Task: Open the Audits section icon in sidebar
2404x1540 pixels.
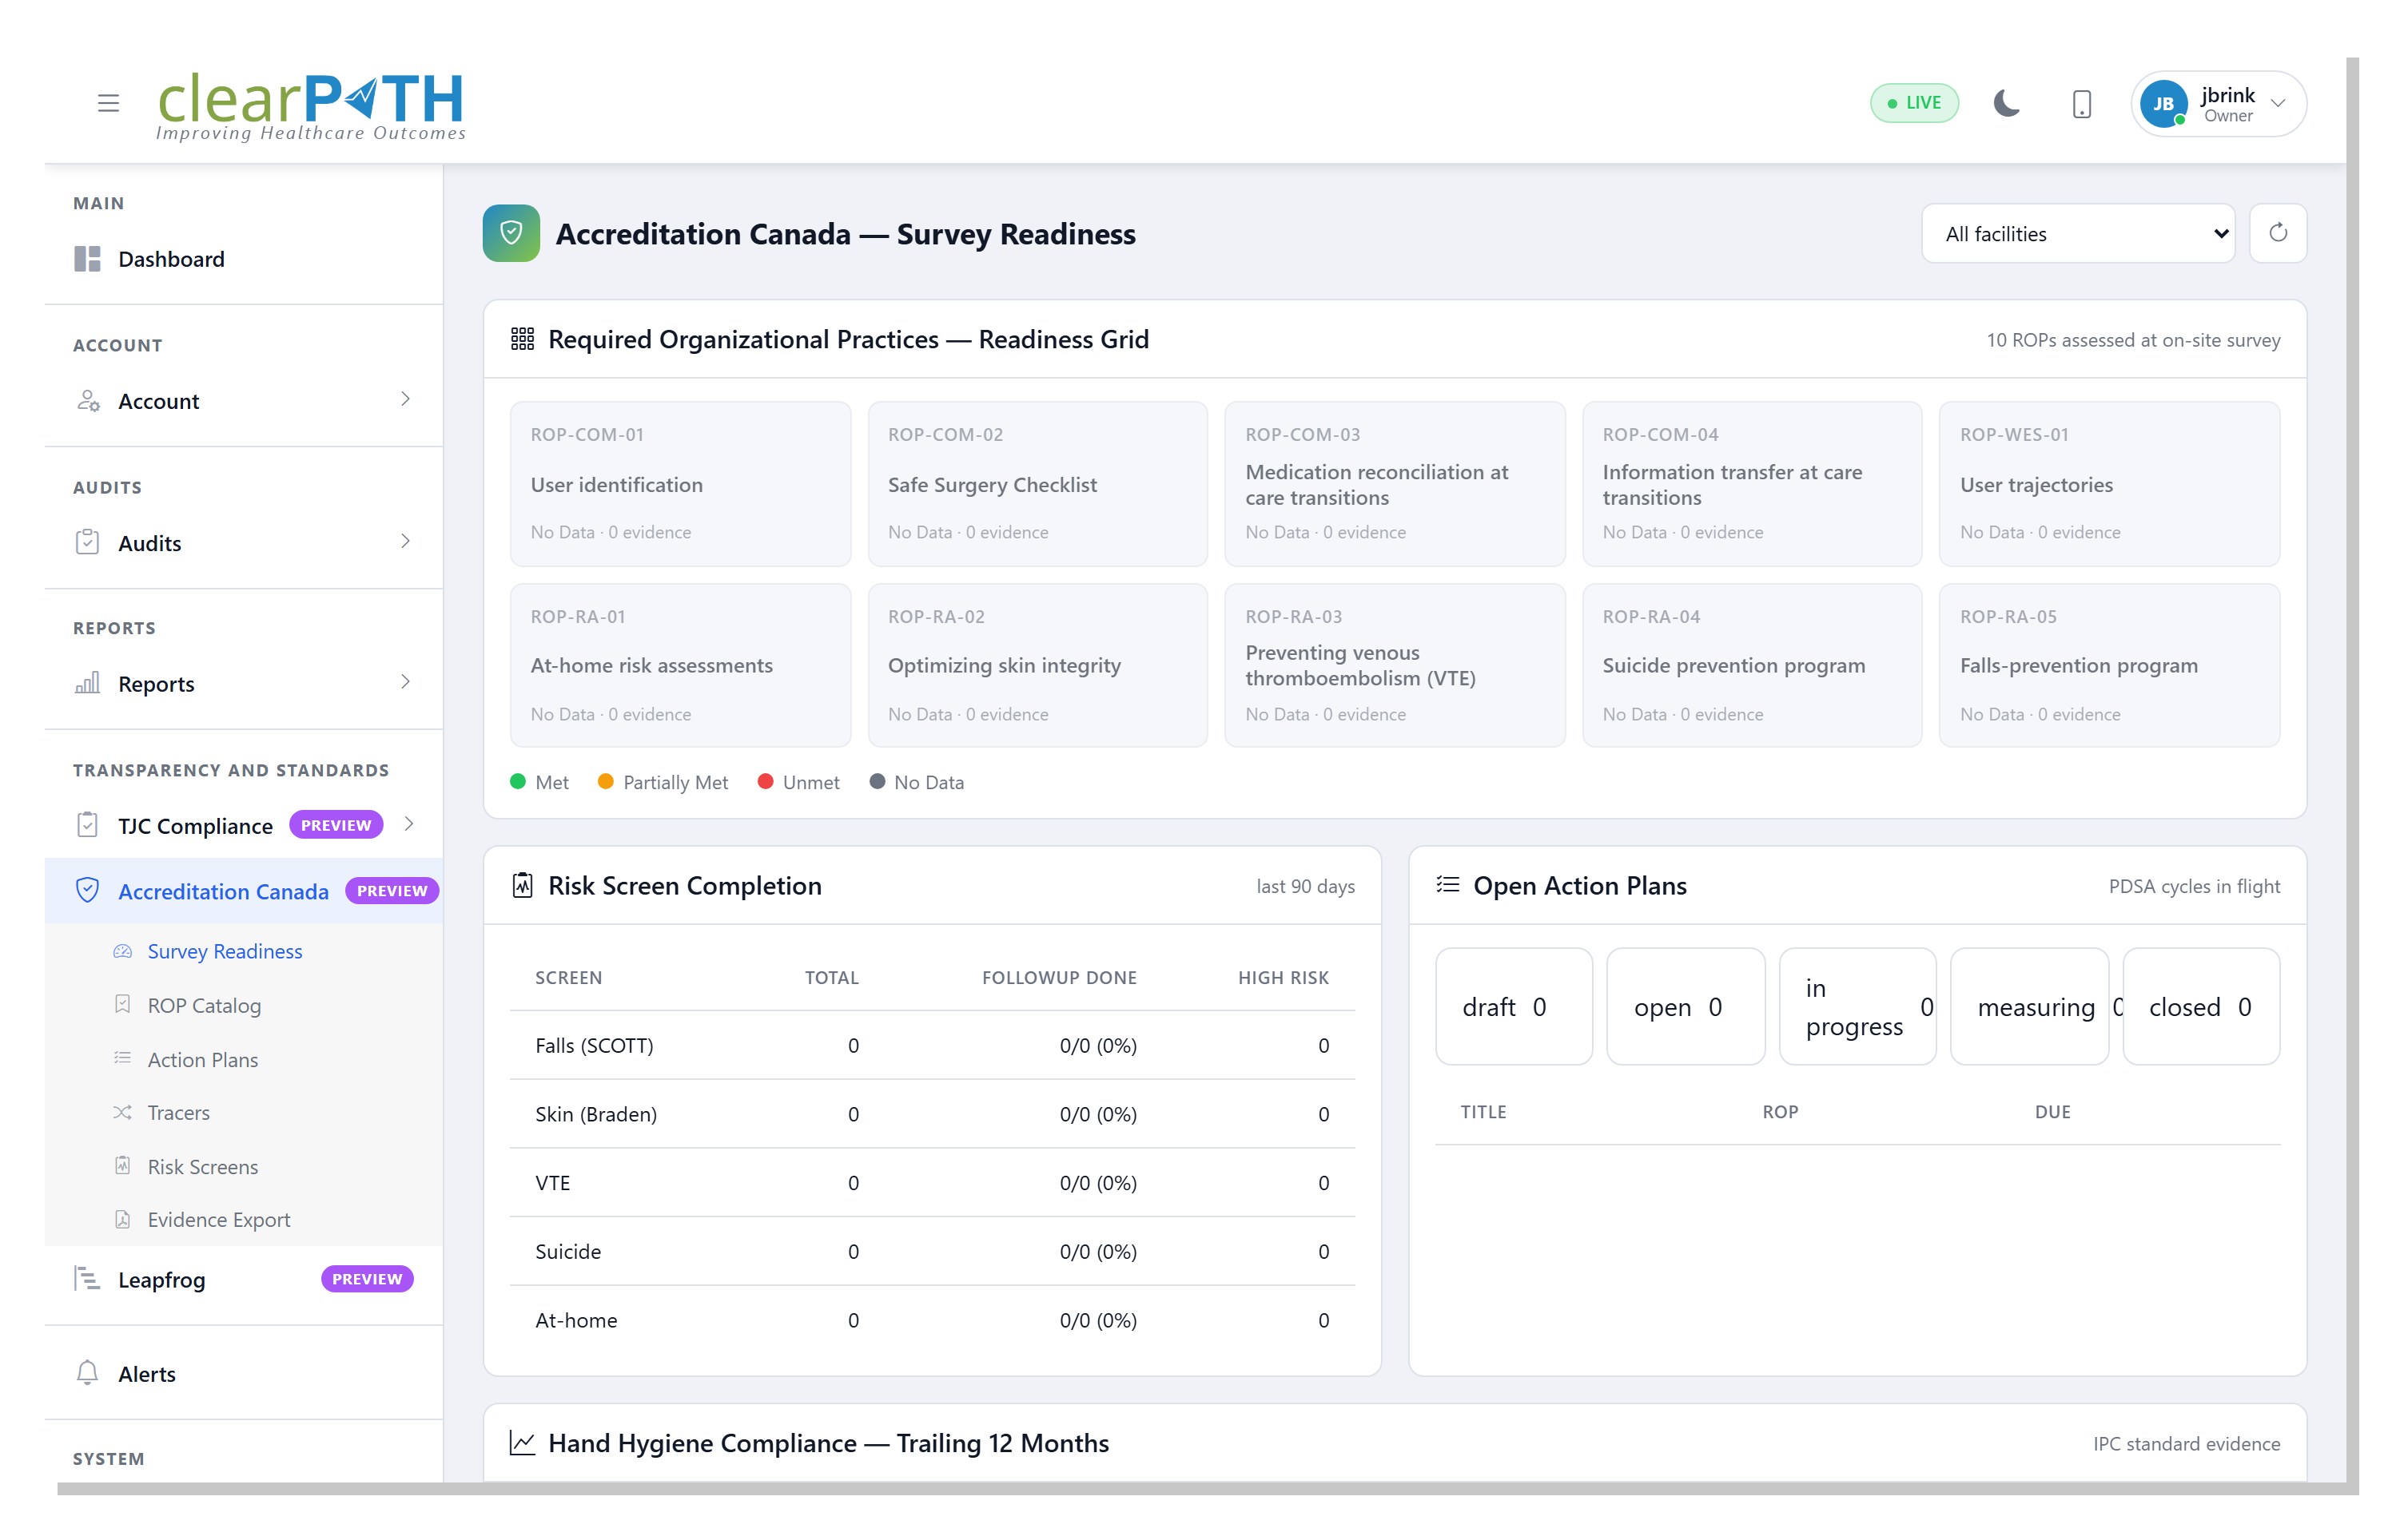Action: (x=89, y=541)
